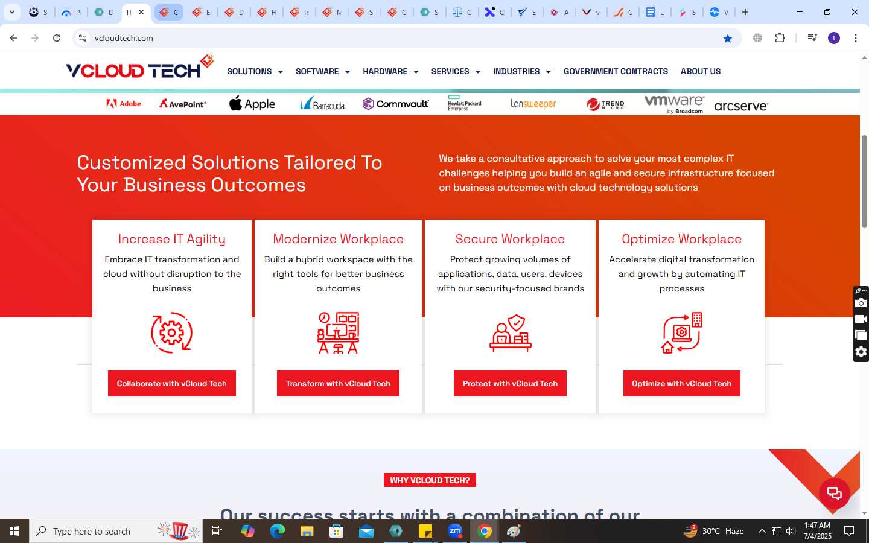Click Protect with vCloud Tech button
869x543 pixels.
[511, 384]
